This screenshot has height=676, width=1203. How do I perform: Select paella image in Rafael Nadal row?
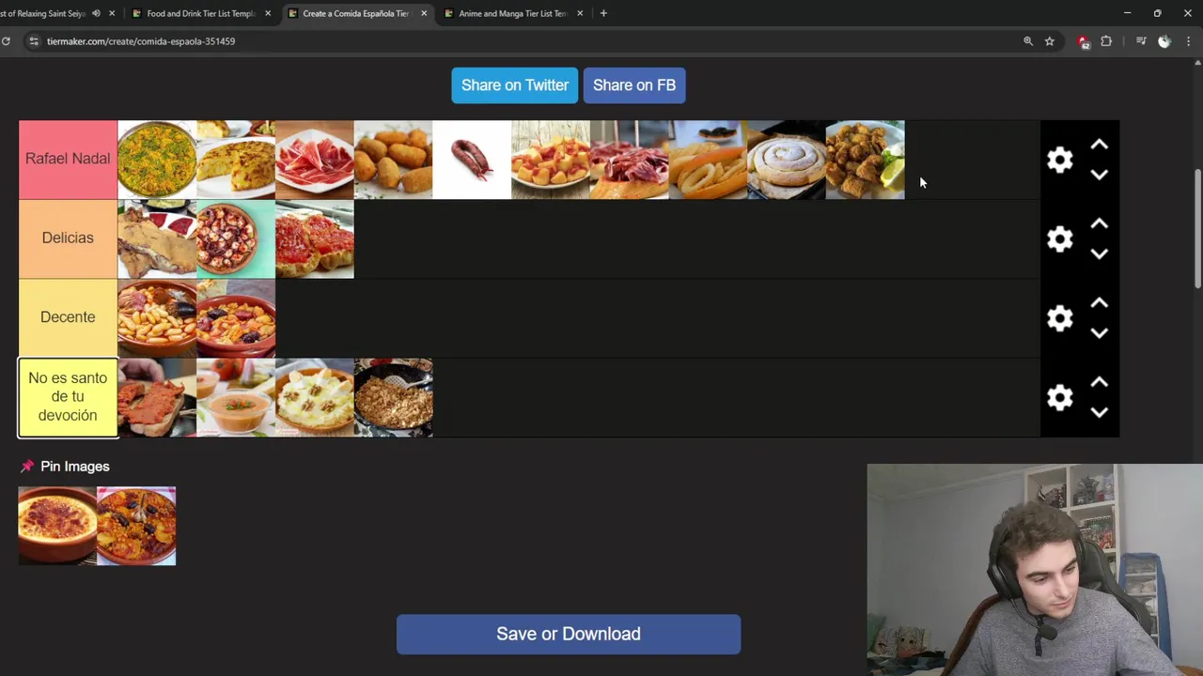(157, 160)
